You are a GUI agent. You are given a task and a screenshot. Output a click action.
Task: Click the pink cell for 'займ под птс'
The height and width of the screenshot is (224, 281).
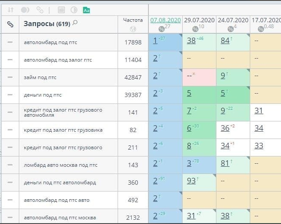tap(199, 77)
